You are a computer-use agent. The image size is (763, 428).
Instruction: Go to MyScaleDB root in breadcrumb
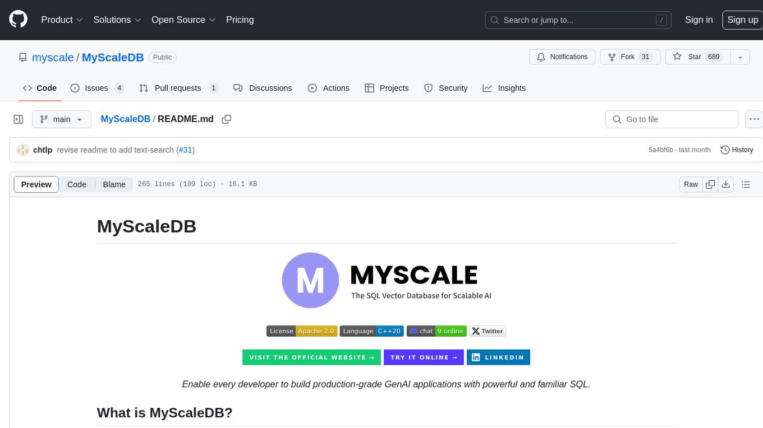[x=125, y=119]
